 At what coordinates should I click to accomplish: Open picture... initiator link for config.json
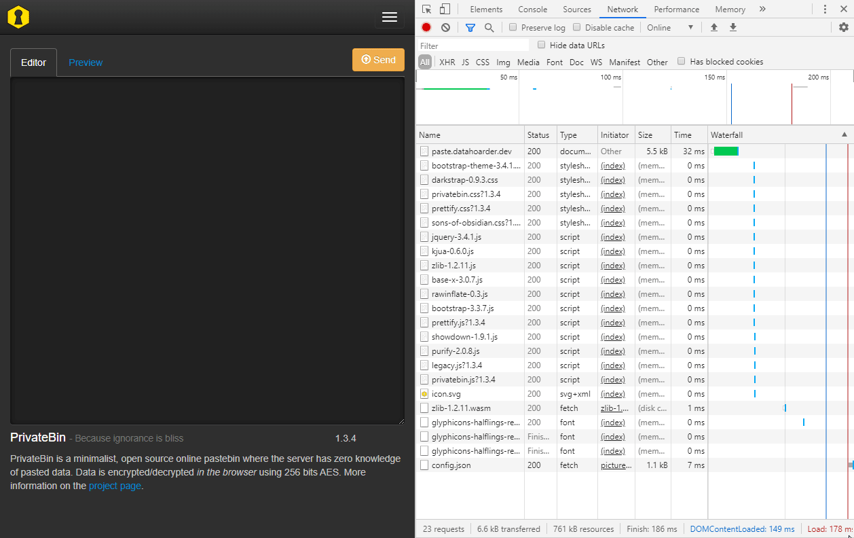(x=616, y=465)
